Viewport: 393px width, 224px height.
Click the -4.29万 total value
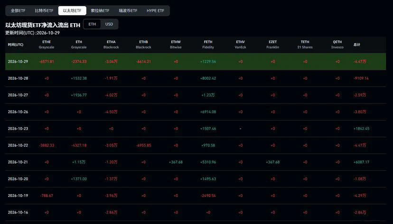click(360, 196)
